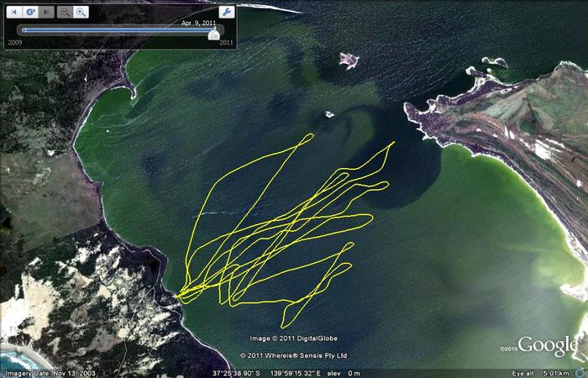Click the Whereis Sensis copyright text
The width and height of the screenshot is (588, 378).
[293, 355]
